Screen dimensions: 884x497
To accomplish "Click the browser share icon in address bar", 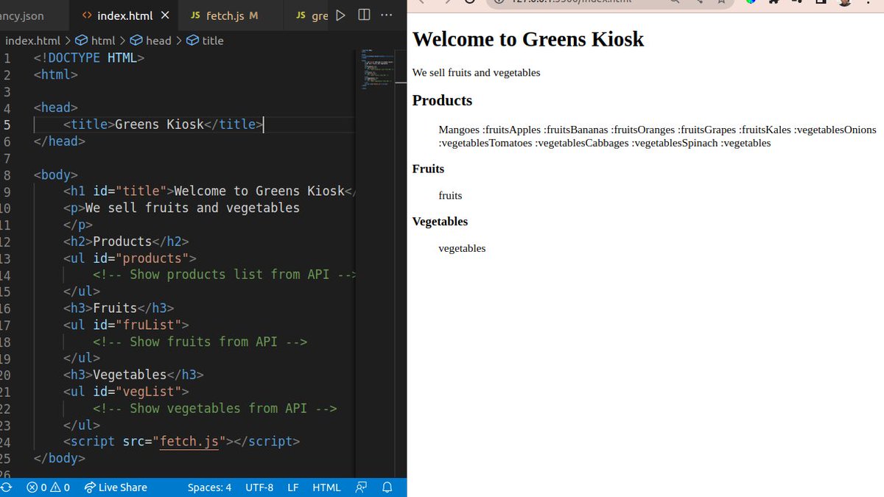I will [698, 2].
